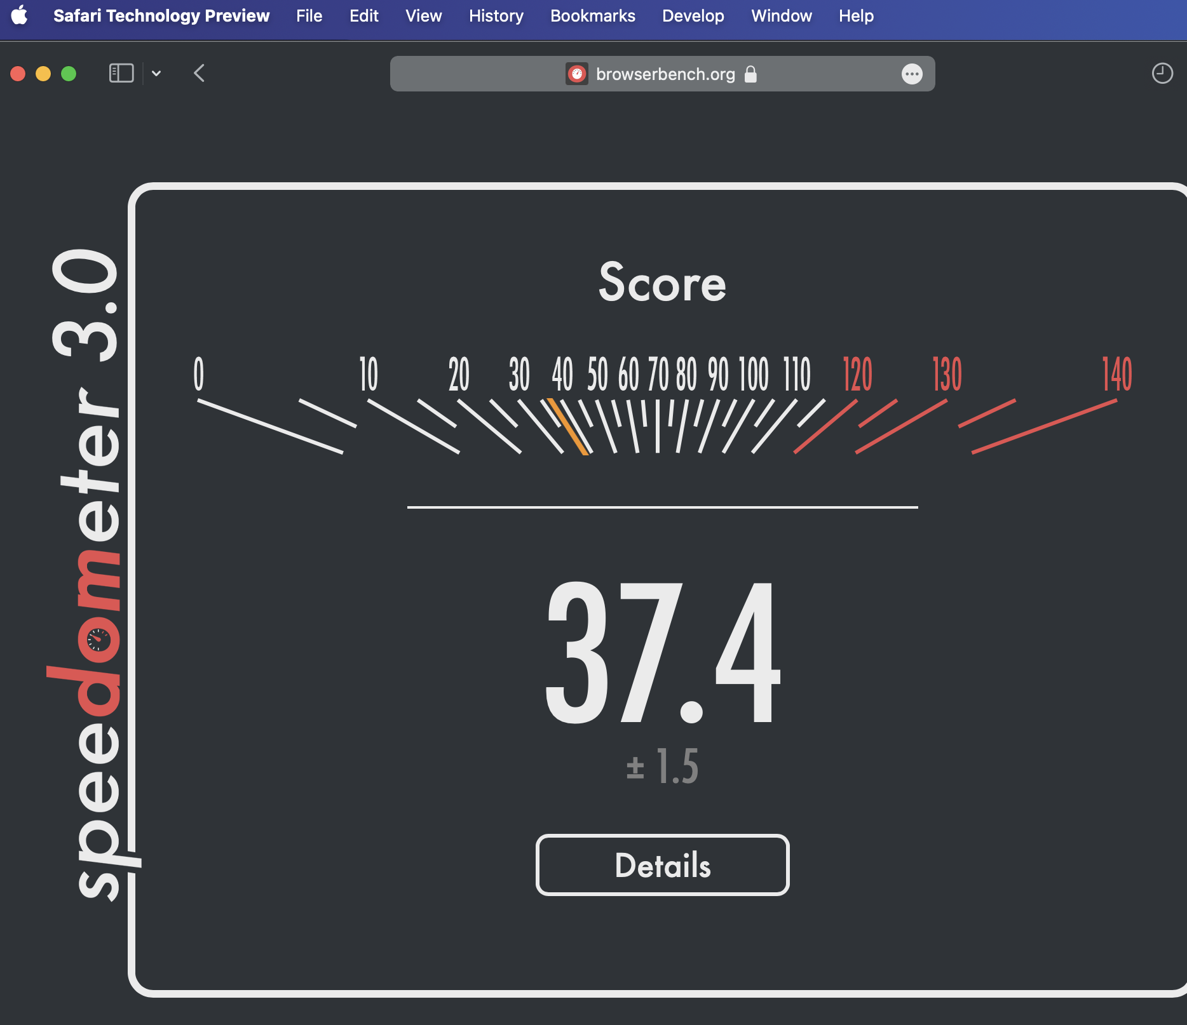The height and width of the screenshot is (1025, 1187).
Task: Toggle the Safari sidebar
Action: click(121, 73)
